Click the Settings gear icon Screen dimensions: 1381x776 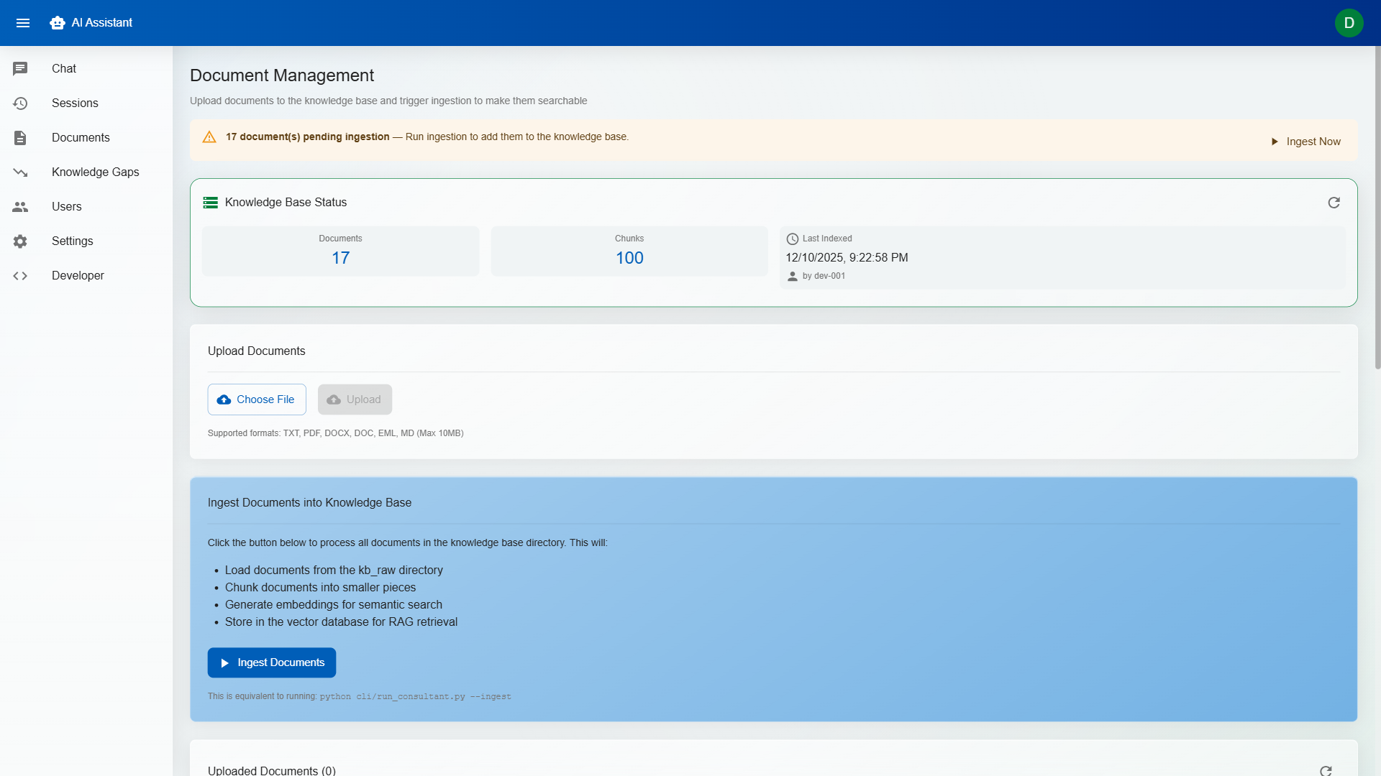[20, 241]
